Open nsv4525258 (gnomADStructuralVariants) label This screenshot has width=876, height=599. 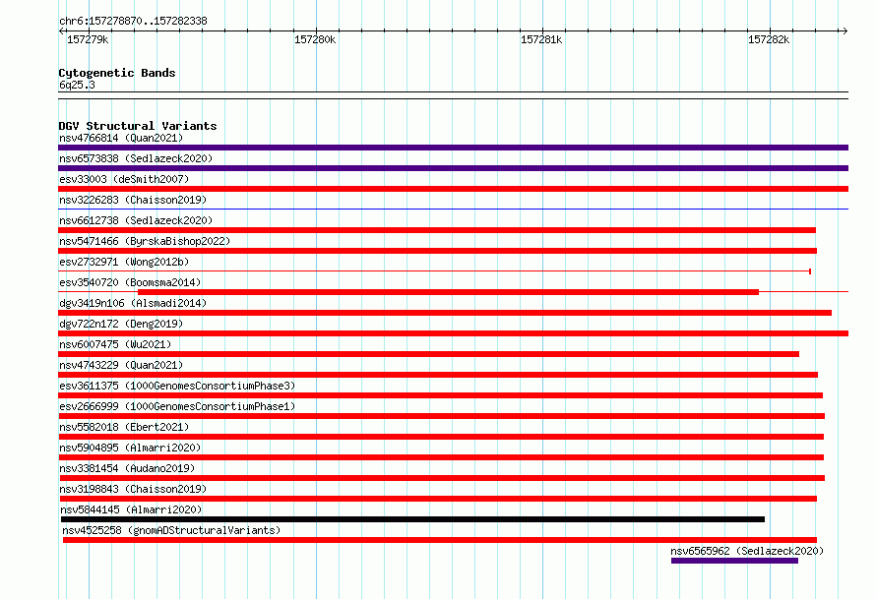click(171, 530)
